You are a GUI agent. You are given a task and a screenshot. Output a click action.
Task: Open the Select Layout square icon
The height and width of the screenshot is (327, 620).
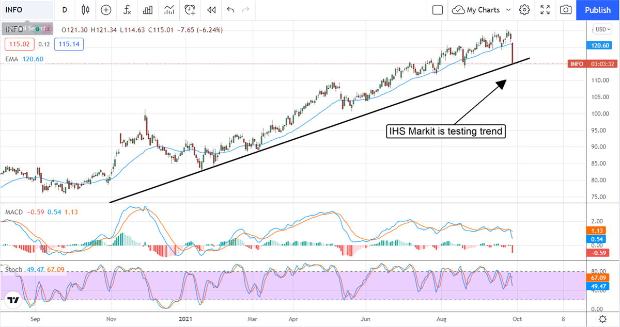pyautogui.click(x=438, y=10)
